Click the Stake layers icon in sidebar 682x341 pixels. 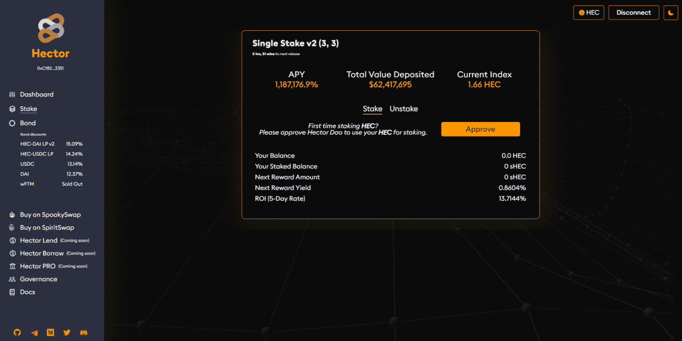tap(12, 109)
